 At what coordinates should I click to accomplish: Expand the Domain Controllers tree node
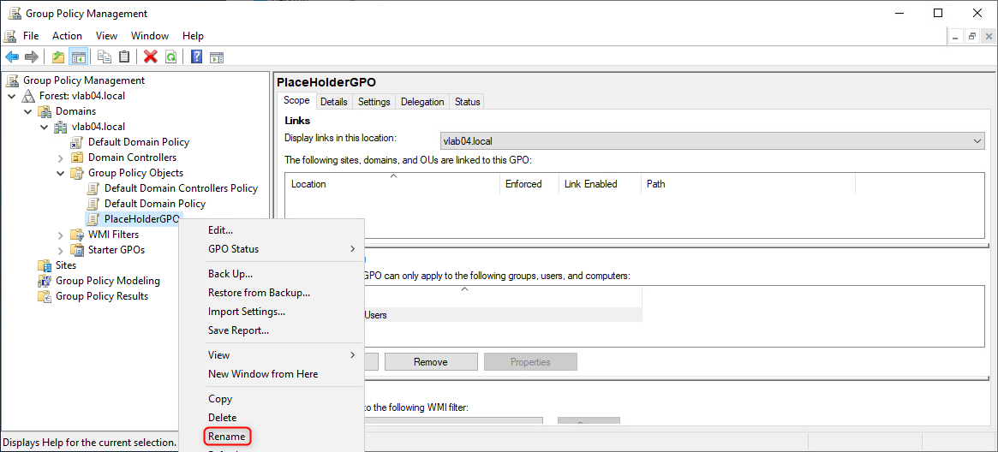point(60,158)
